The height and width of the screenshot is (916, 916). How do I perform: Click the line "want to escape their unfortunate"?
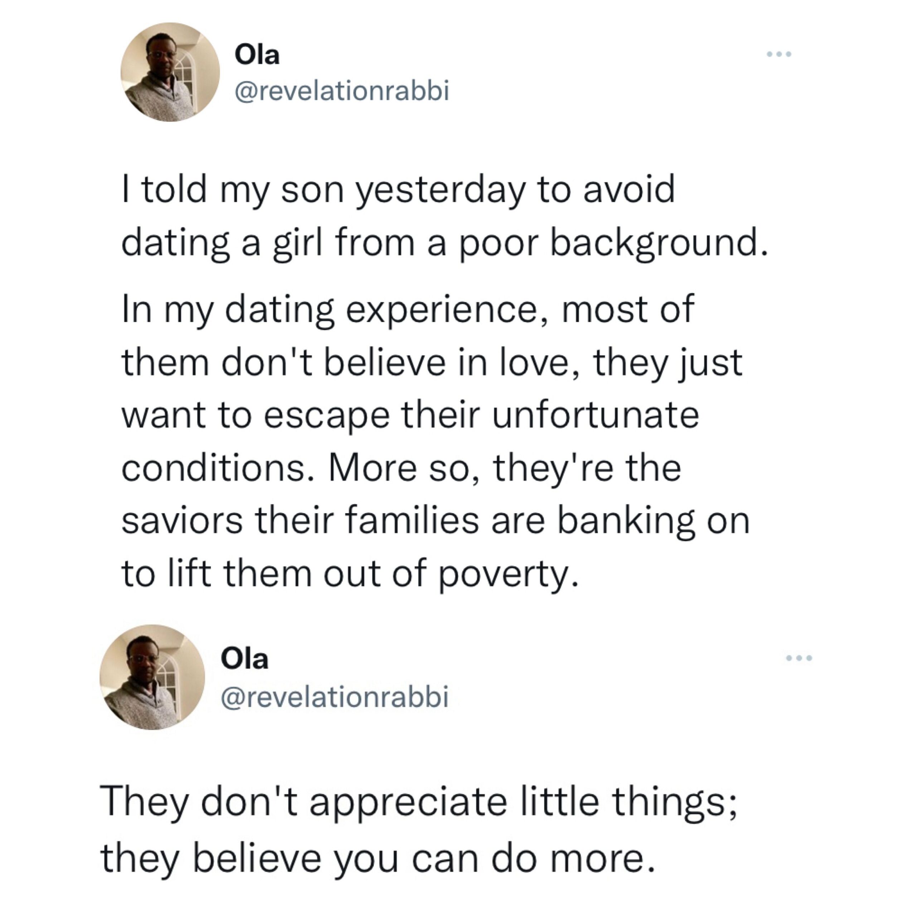410,415
